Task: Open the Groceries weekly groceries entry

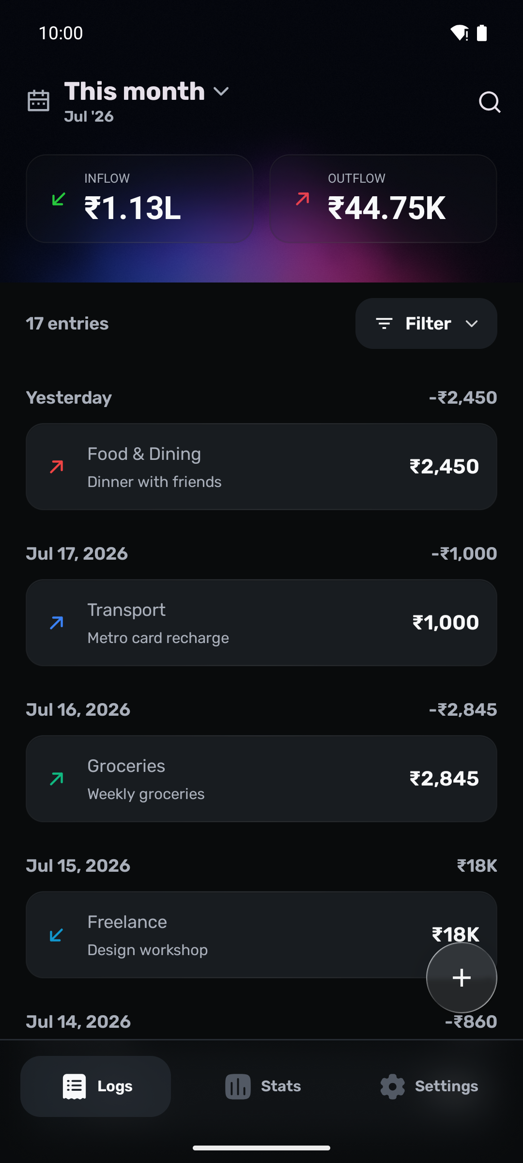Action: 261,779
